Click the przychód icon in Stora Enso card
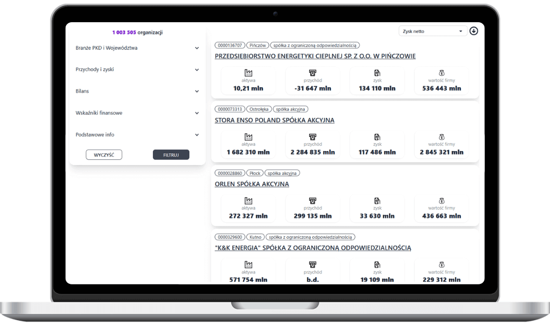The width and height of the screenshot is (550, 325). click(x=312, y=137)
